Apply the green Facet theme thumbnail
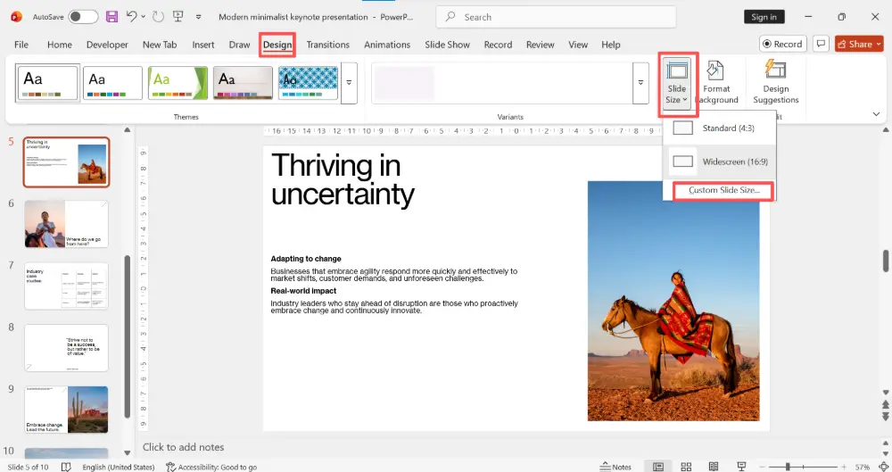The image size is (892, 472). pyautogui.click(x=178, y=83)
